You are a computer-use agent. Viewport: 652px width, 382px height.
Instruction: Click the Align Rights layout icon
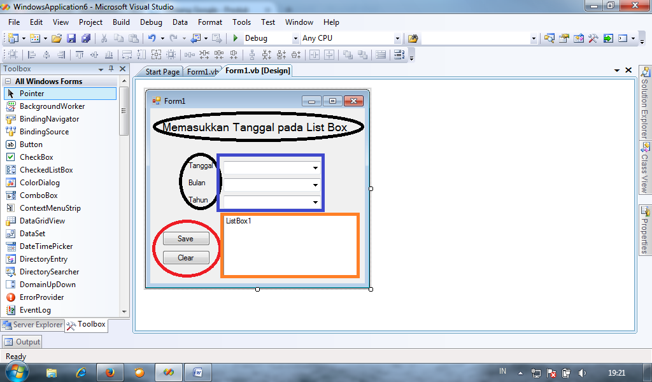tap(61, 55)
